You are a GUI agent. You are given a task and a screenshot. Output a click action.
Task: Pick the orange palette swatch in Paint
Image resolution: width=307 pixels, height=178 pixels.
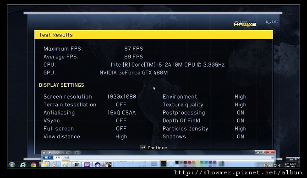194,162
